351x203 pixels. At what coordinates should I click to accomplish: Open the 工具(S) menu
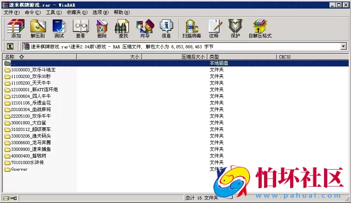(54, 12)
